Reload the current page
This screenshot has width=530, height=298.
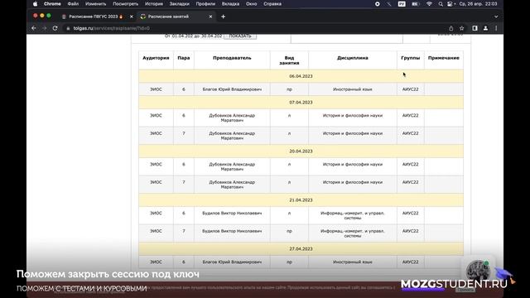(55, 28)
